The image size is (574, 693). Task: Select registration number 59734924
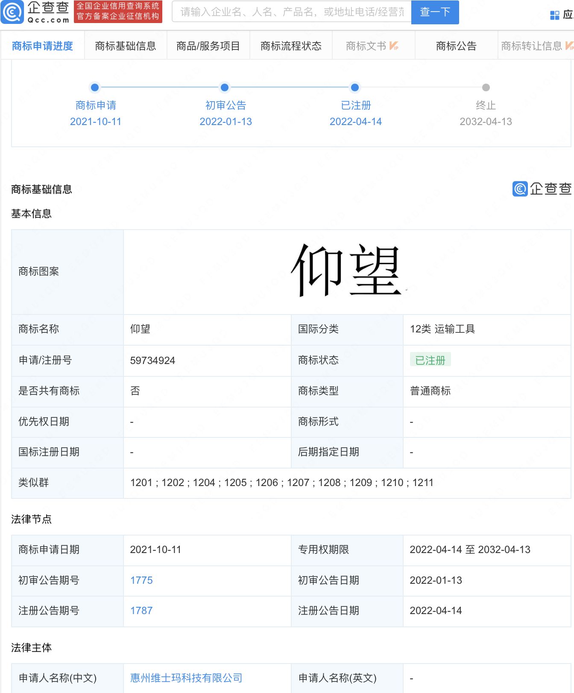pyautogui.click(x=152, y=361)
